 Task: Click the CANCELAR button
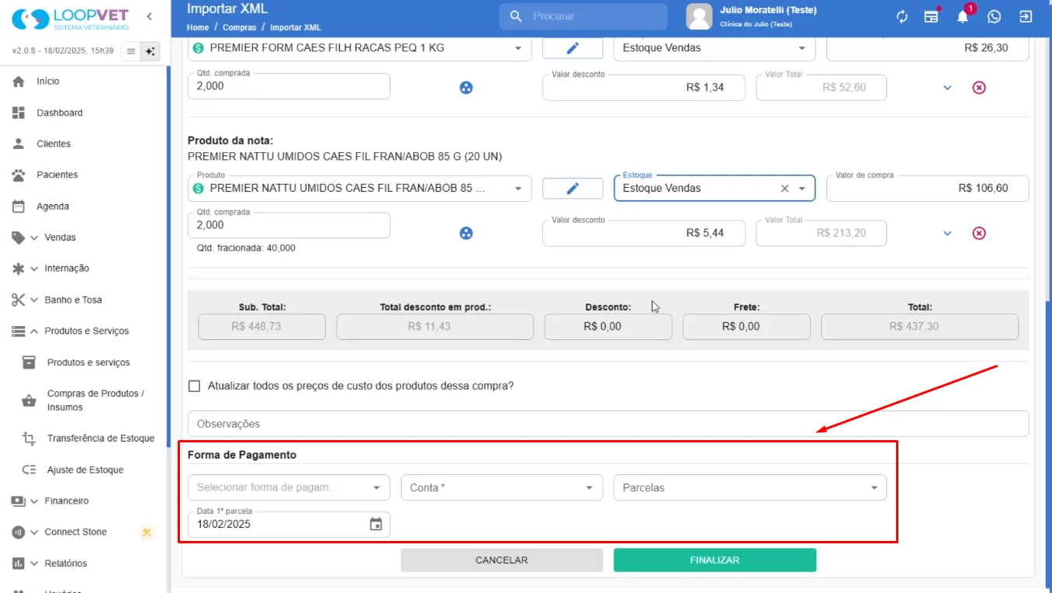(502, 560)
